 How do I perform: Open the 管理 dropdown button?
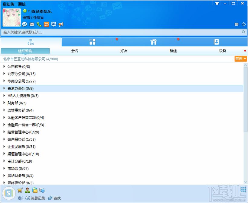pos(240,59)
